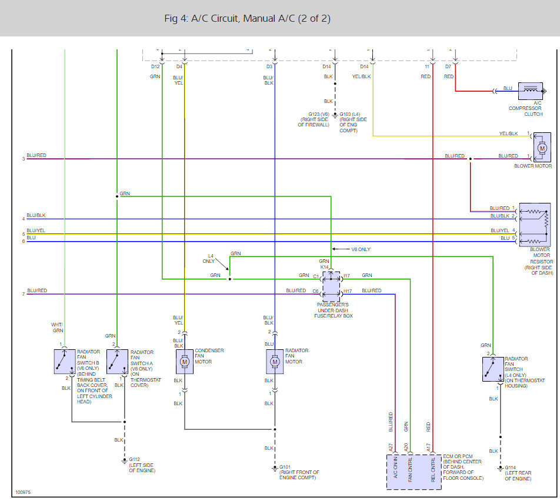Screen dimensions: 560x501
Task: Click the 'V6 ONLY' annotation text
Action: 361,249
